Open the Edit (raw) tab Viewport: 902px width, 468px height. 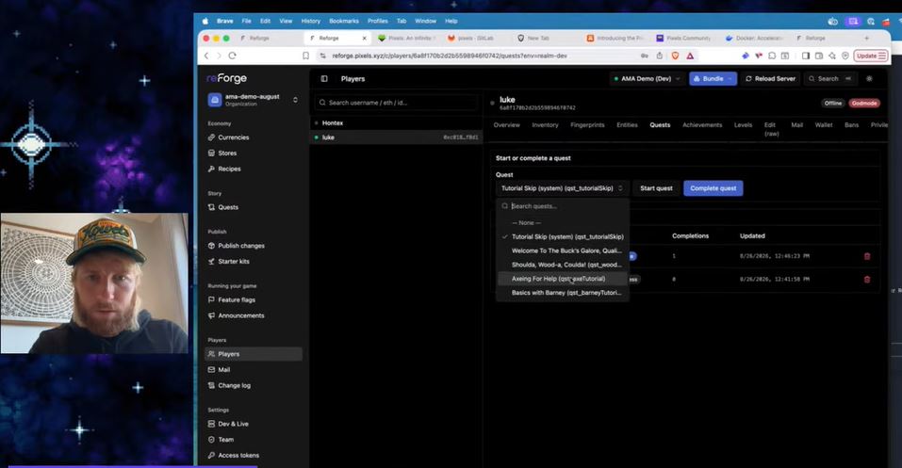(771, 129)
